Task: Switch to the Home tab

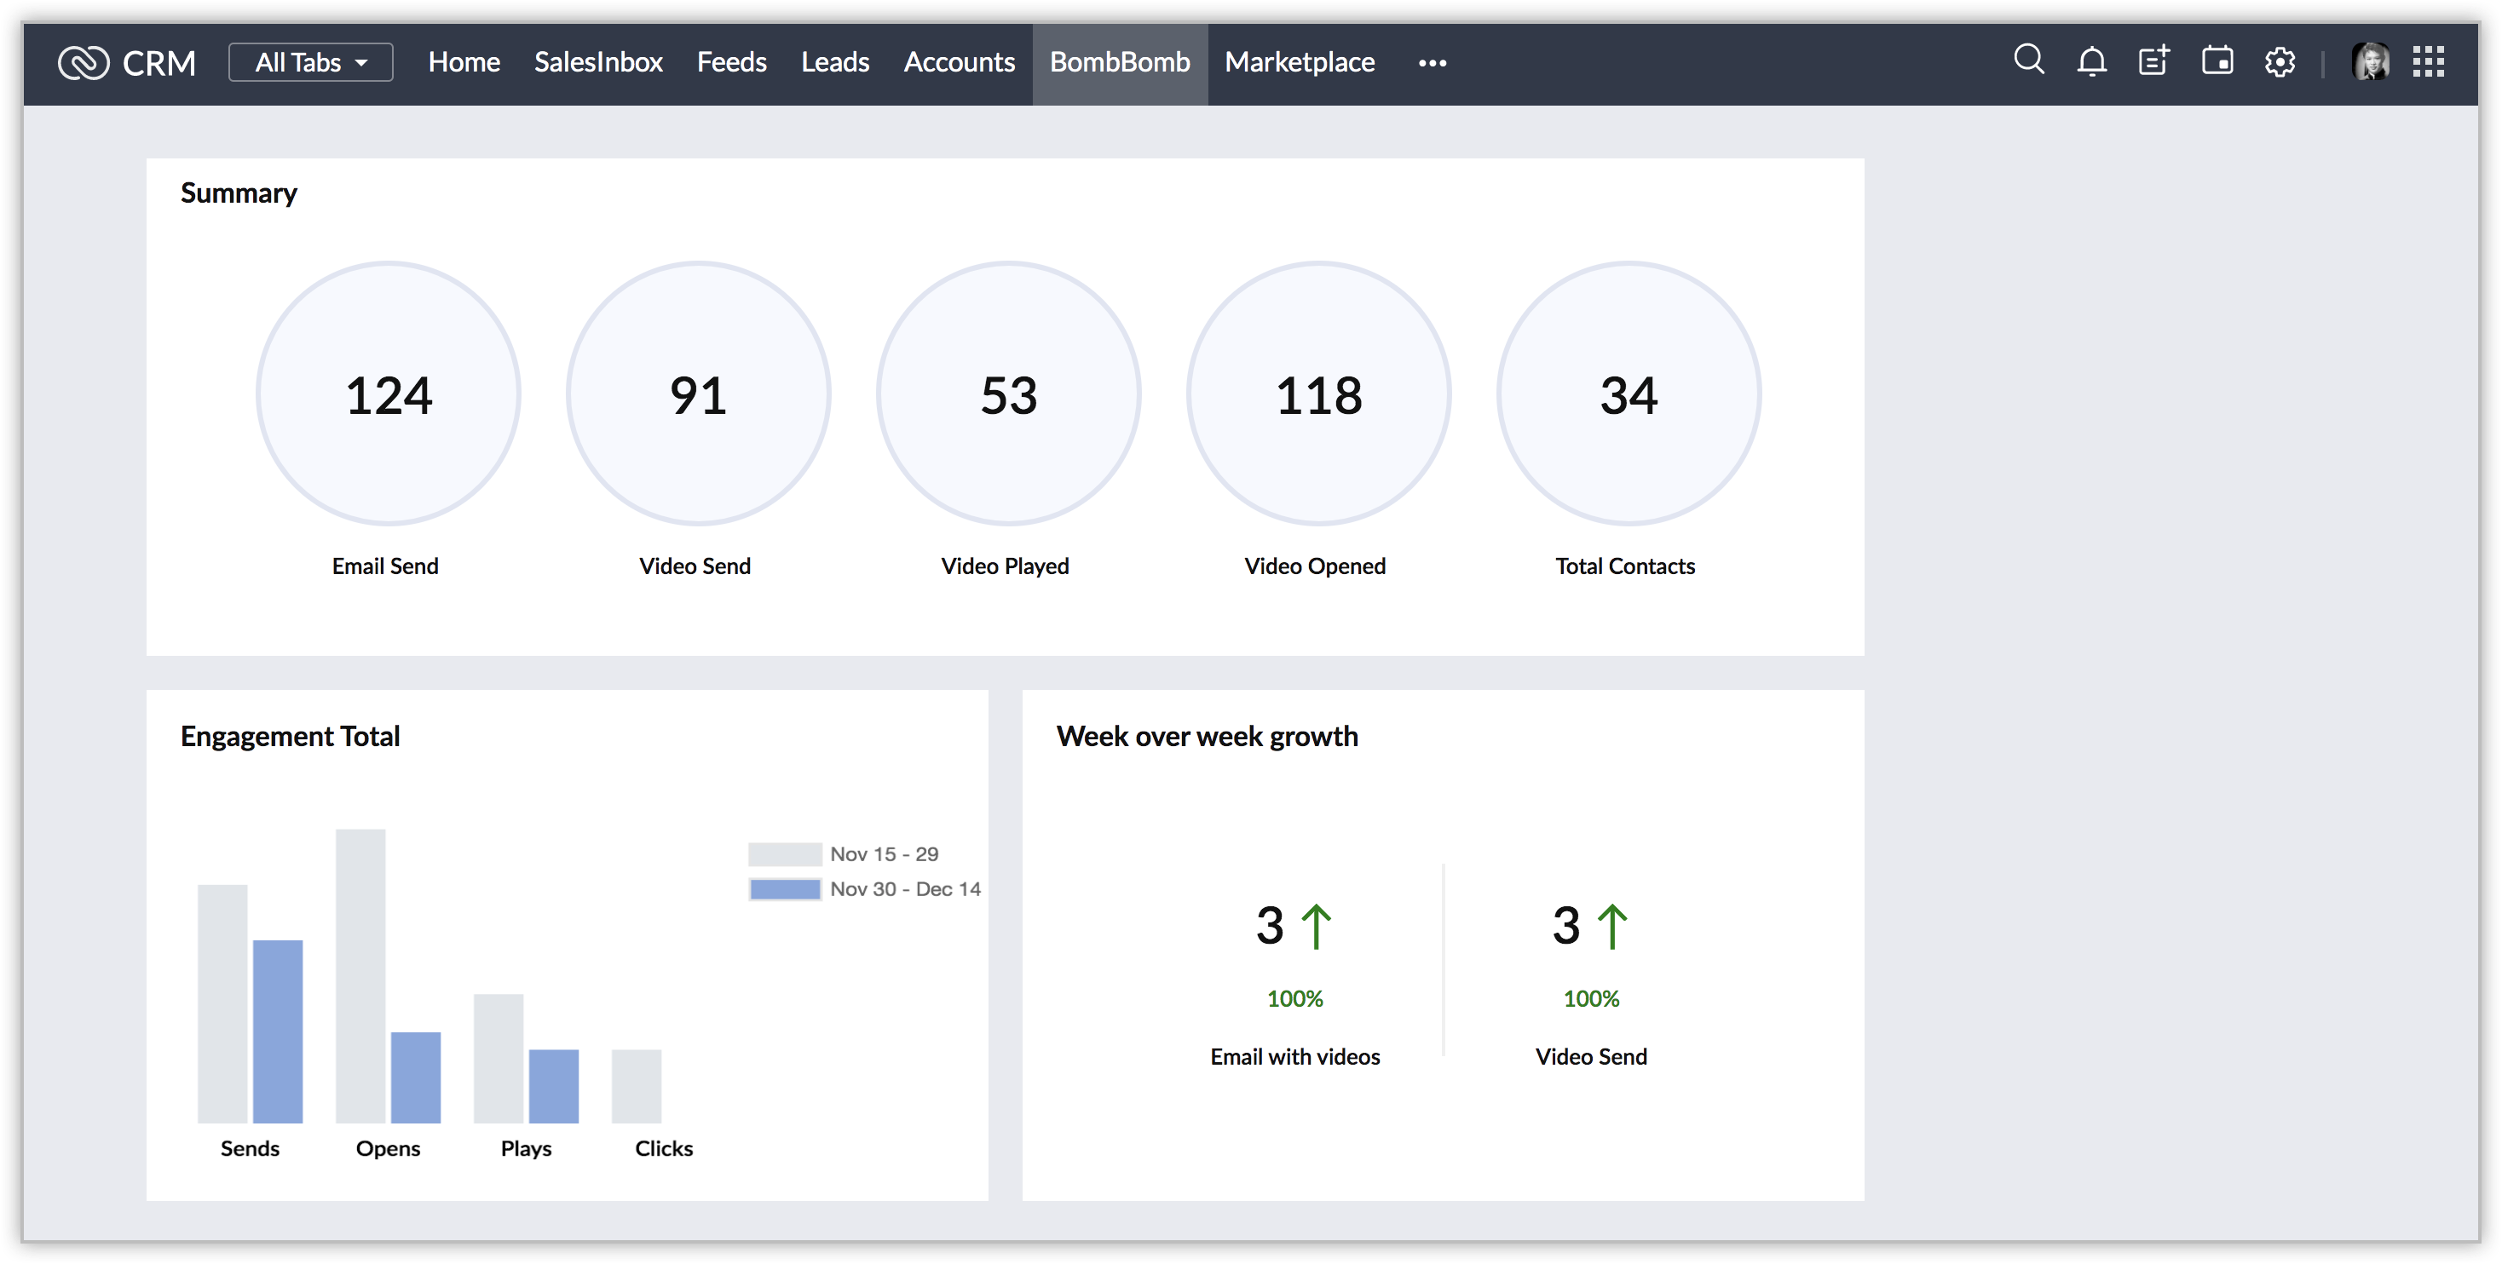Action: [x=464, y=62]
